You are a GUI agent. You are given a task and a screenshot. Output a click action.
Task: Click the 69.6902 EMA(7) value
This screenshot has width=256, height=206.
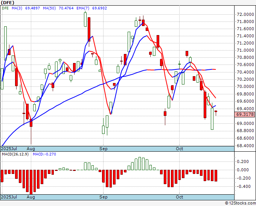(x=100, y=8)
